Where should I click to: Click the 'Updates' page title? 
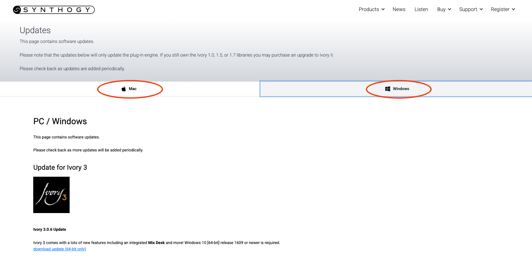(35, 30)
